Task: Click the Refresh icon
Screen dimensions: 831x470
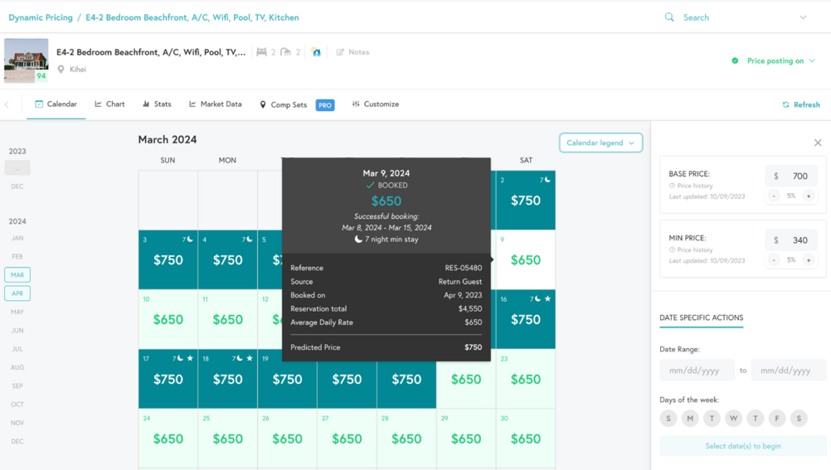Action: point(785,105)
